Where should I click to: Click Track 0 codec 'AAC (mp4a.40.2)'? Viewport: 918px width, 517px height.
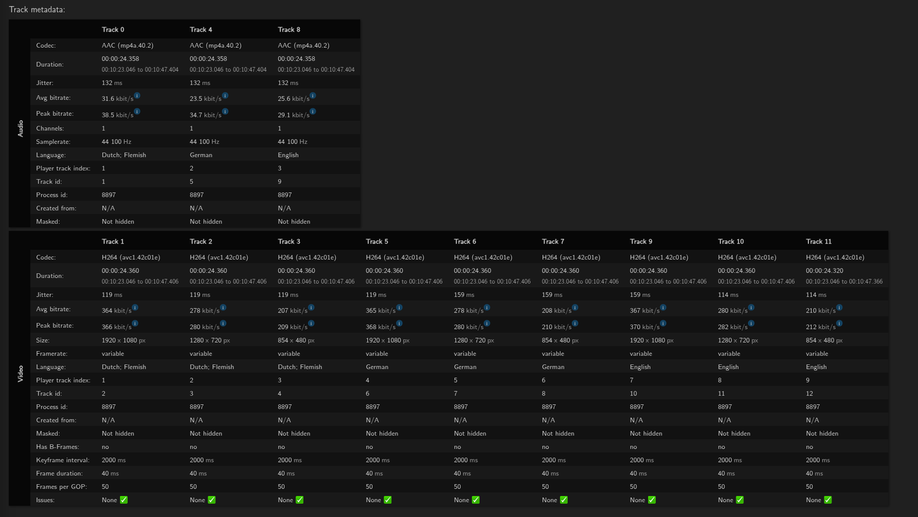coord(127,46)
